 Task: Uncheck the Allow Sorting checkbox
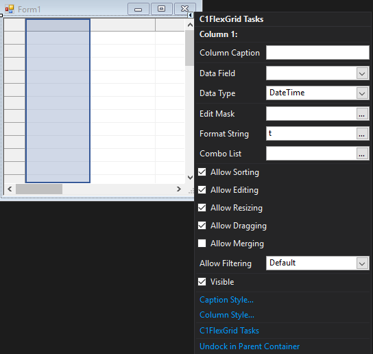coord(202,172)
